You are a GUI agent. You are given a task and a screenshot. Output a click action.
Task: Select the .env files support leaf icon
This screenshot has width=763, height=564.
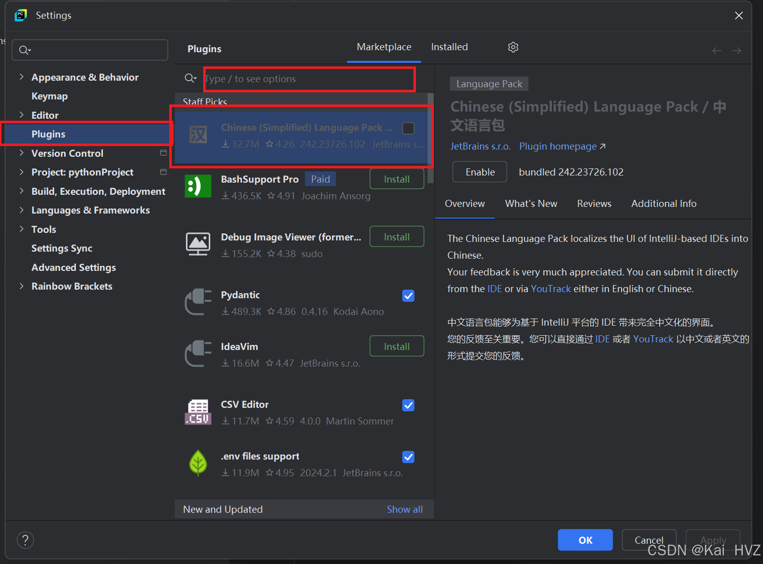(198, 463)
